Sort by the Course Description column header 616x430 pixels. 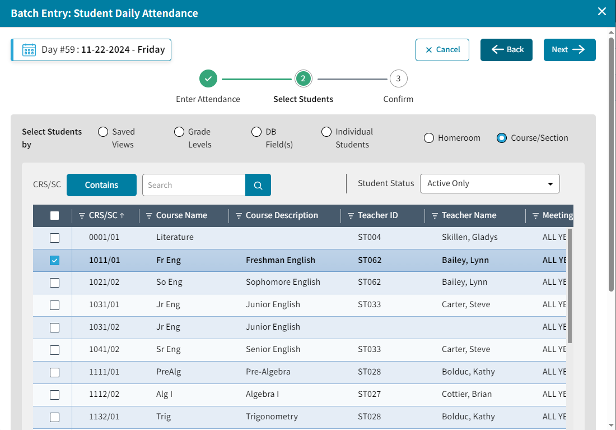pos(282,216)
